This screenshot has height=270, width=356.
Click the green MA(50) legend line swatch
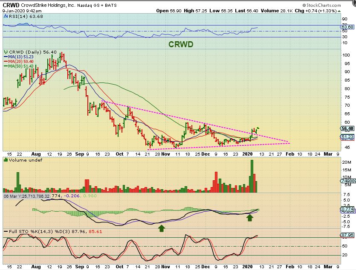point(6,66)
